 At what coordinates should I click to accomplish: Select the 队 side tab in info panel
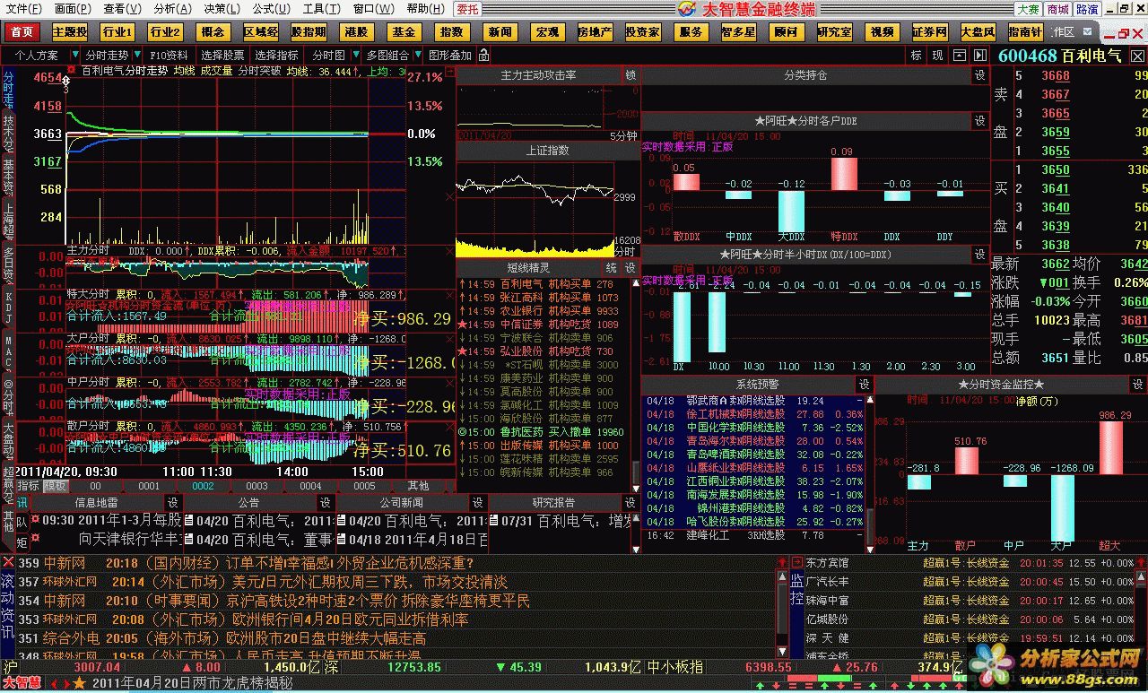(x=22, y=522)
